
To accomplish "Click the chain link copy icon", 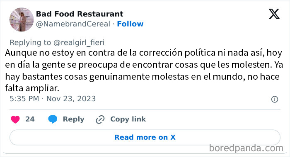I will [x=100, y=119].
